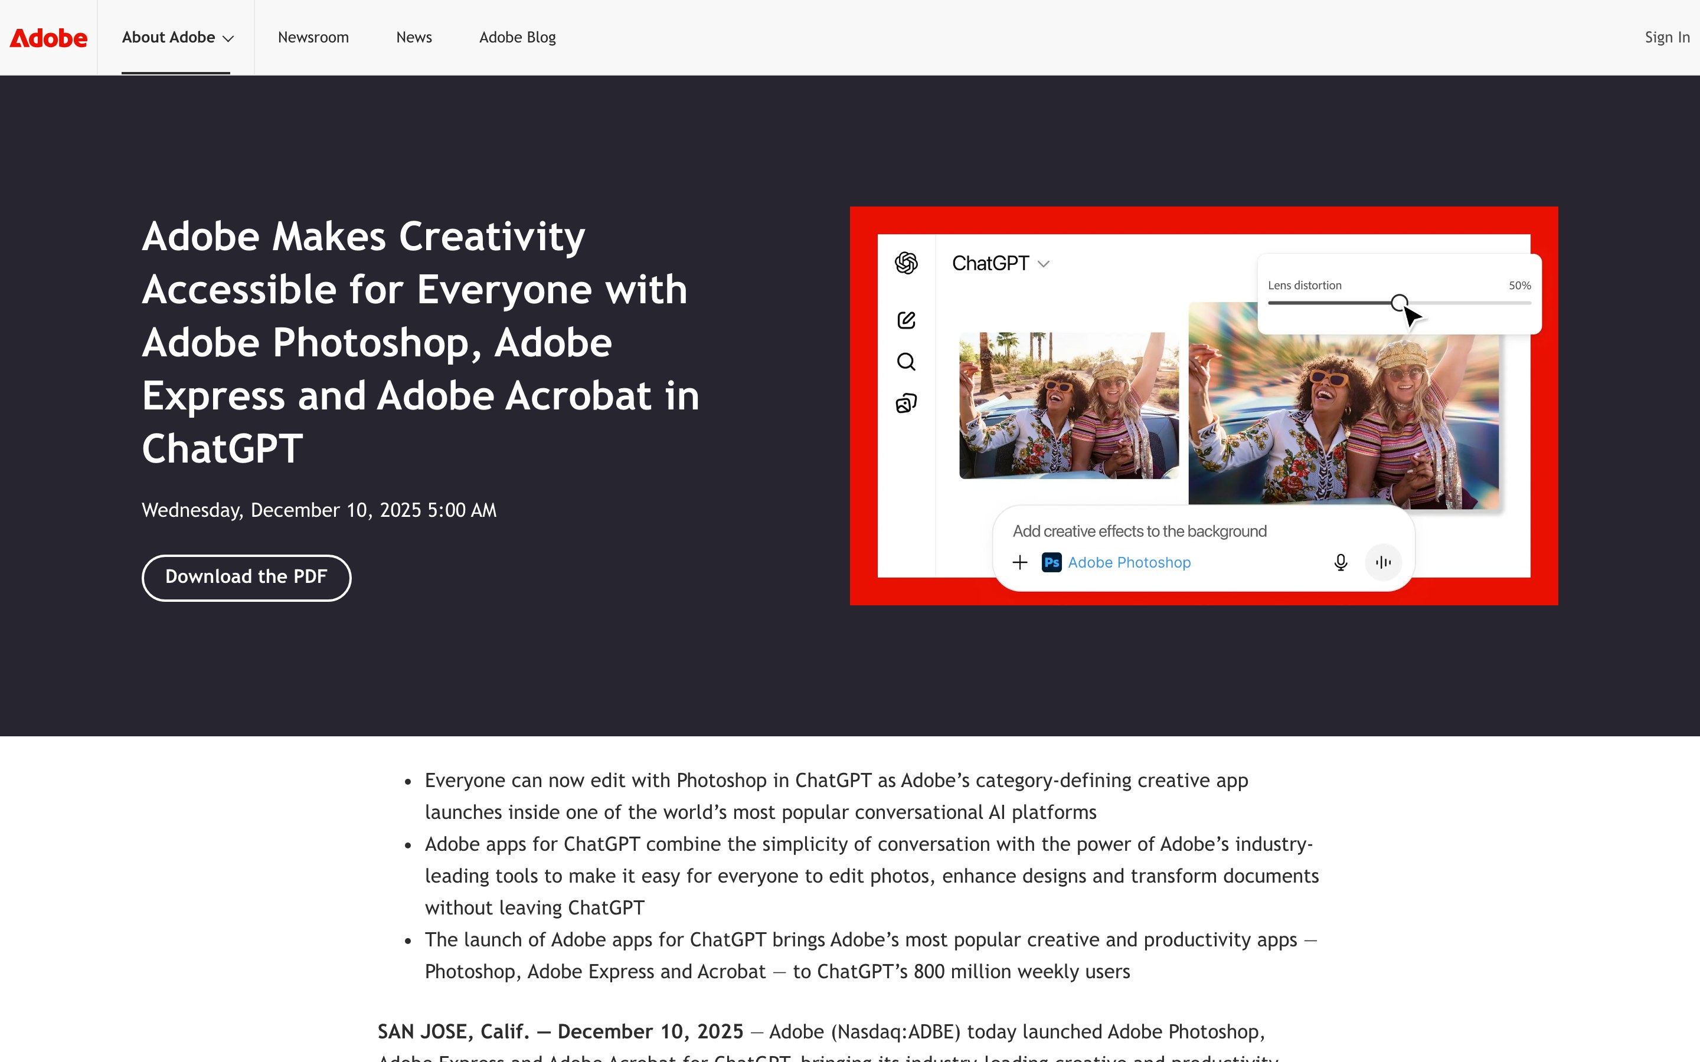1700x1062 pixels.
Task: Click the Adobe Photoshop label link
Action: click(x=1129, y=562)
